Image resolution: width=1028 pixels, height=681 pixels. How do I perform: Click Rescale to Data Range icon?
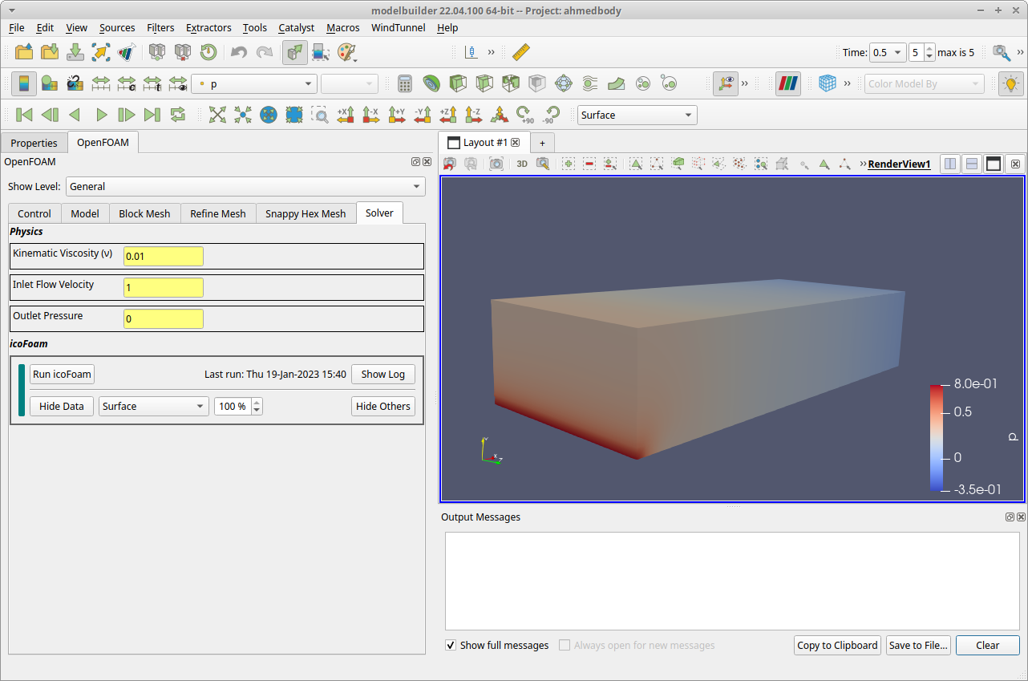click(101, 83)
